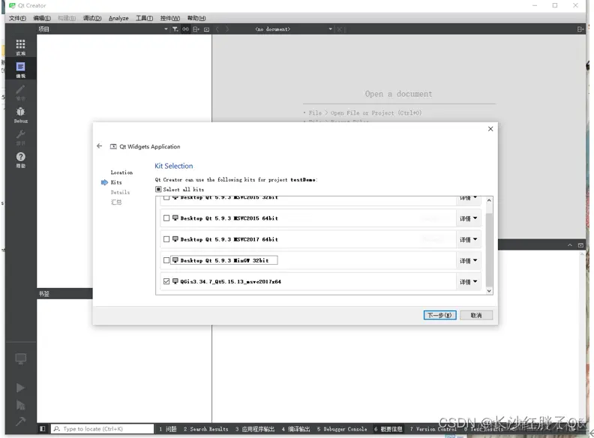
Task: Open the Search Results output tab
Action: (205, 429)
